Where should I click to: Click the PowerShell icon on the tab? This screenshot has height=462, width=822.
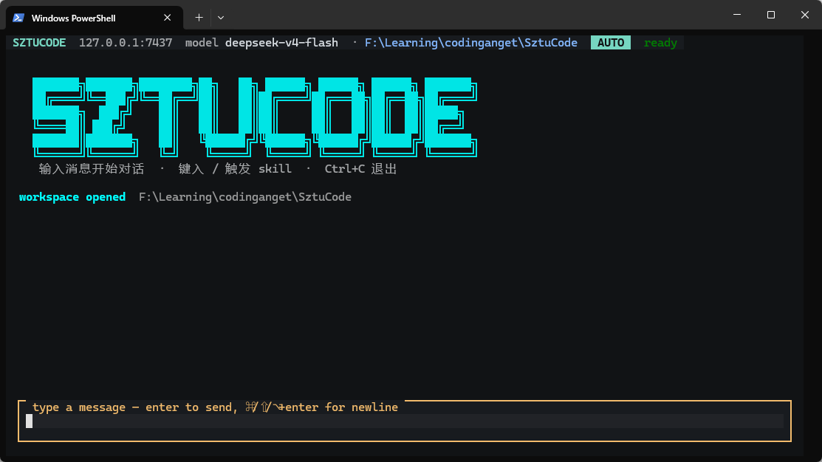pos(18,18)
